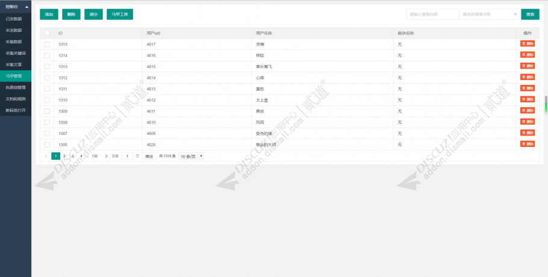The height and width of the screenshot is (277, 548).
Task: Click the green 搜索 search button
Action: (530, 14)
